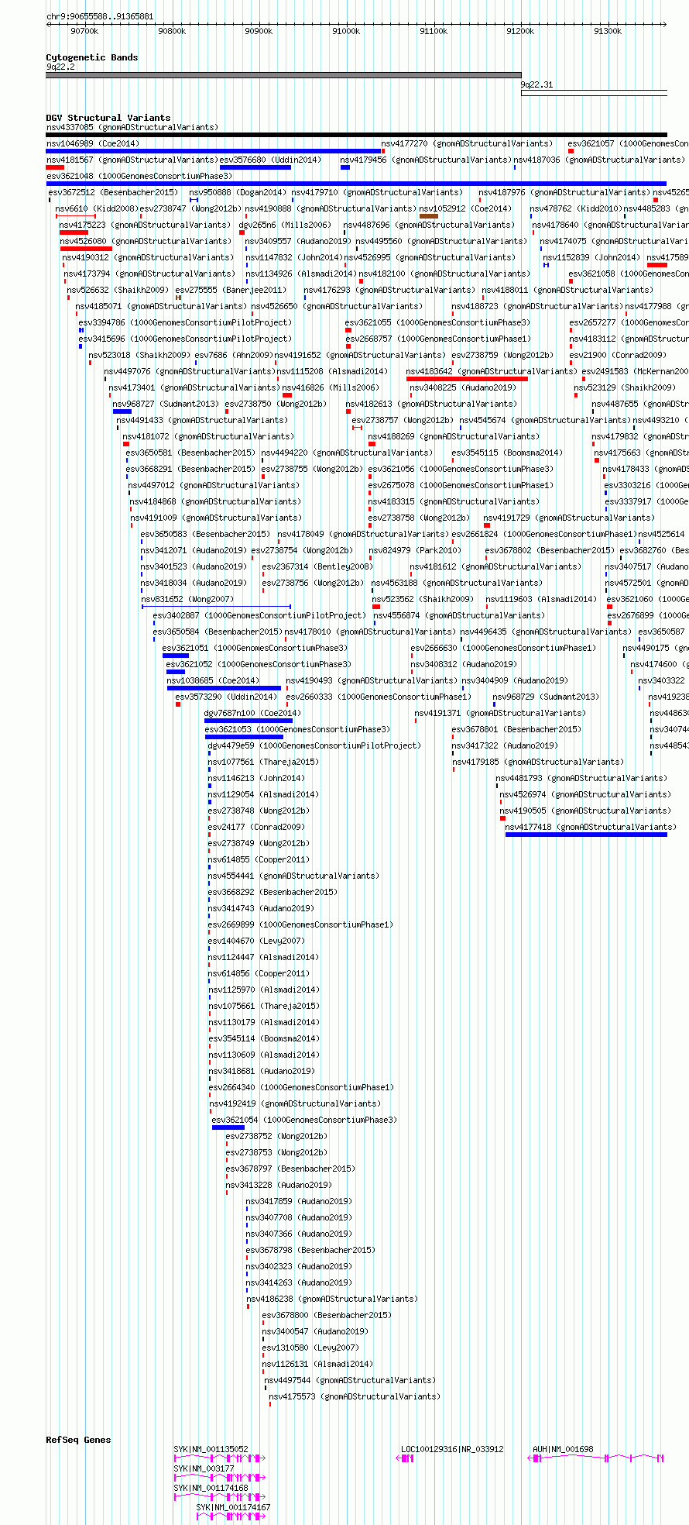
Task: Click the esv3621054 variant label
Action: [304, 1120]
